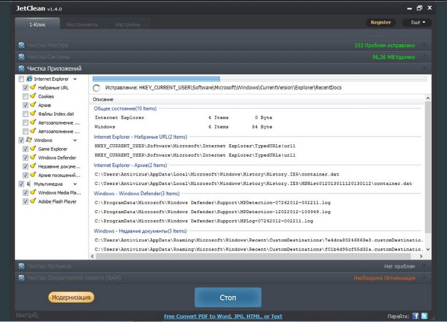
Task: Click Windows - Windows Defender(3 Items) heading
Action: coord(136,193)
